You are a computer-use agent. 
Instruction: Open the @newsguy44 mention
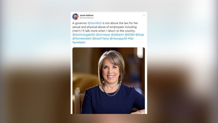coord(118,38)
